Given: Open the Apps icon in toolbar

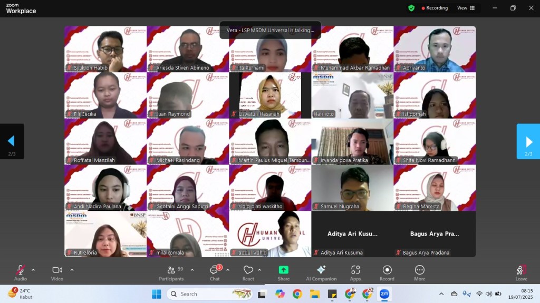Looking at the screenshot, I should (x=355, y=272).
